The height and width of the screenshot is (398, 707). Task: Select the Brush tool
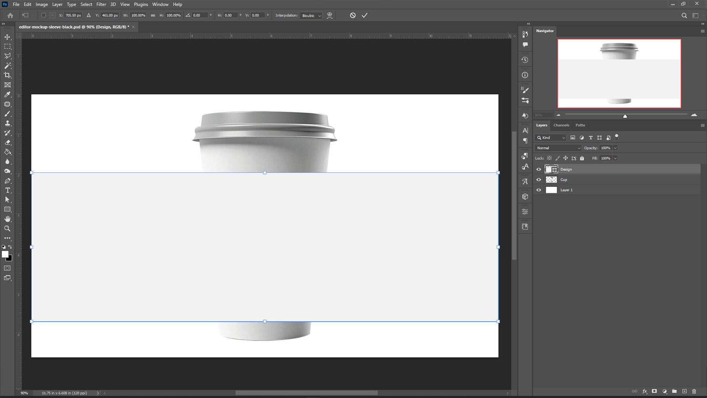(7, 113)
